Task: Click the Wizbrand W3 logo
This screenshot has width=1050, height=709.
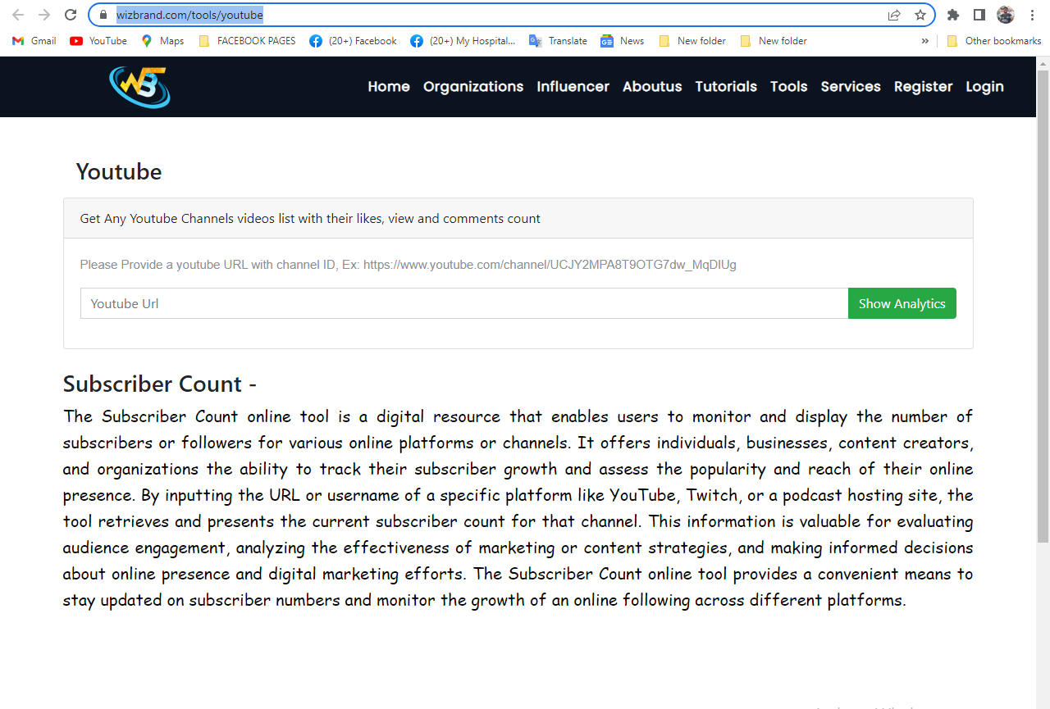Action: point(139,87)
